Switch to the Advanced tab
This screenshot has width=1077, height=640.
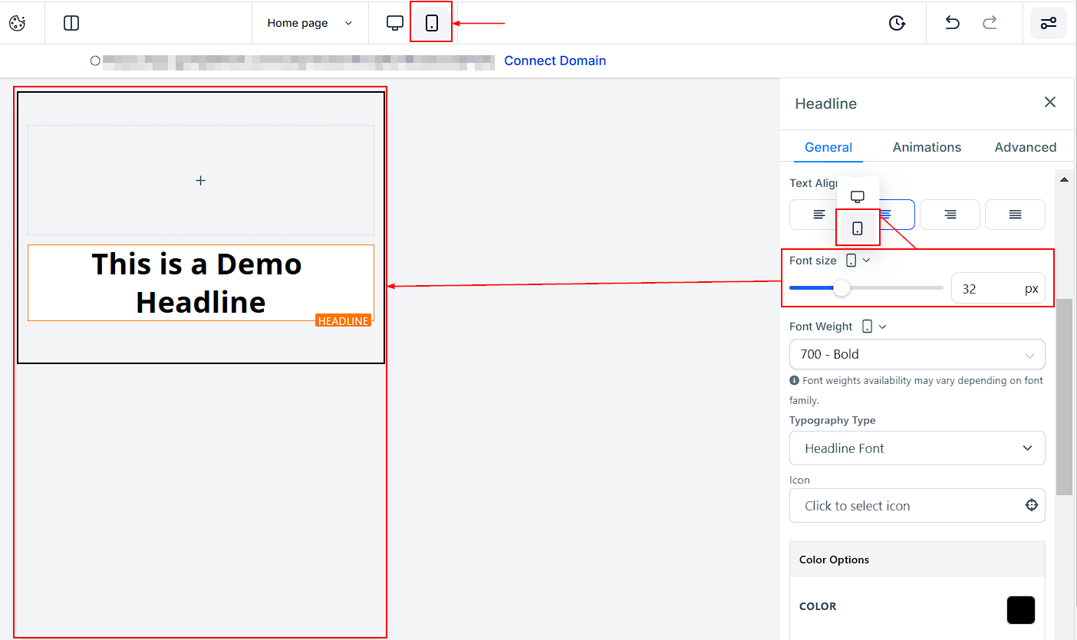tap(1026, 147)
